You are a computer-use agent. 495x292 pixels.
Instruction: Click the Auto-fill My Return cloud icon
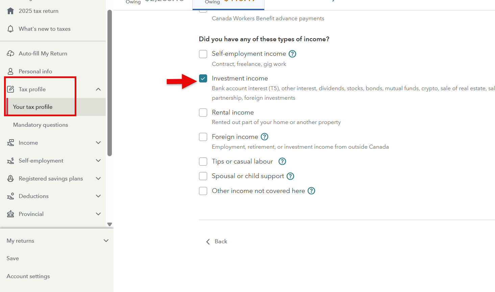(10, 53)
